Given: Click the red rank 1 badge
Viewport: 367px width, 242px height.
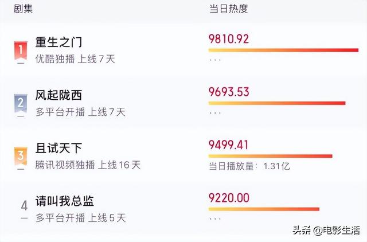Looking at the screenshot, I should click(x=21, y=52).
